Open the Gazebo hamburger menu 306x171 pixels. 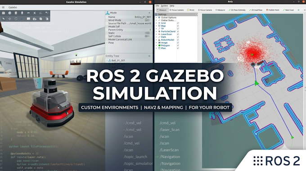3,7
